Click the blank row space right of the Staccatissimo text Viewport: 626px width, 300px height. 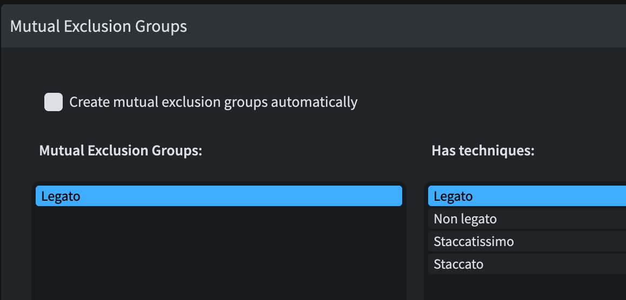[x=573, y=242]
